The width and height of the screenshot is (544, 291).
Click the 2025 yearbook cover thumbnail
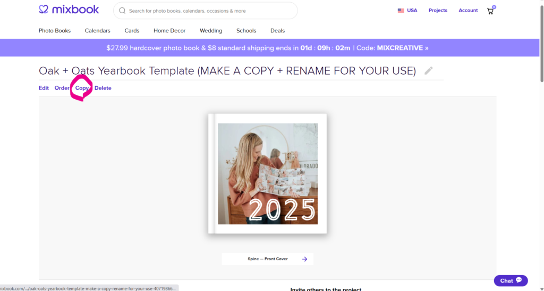267,173
